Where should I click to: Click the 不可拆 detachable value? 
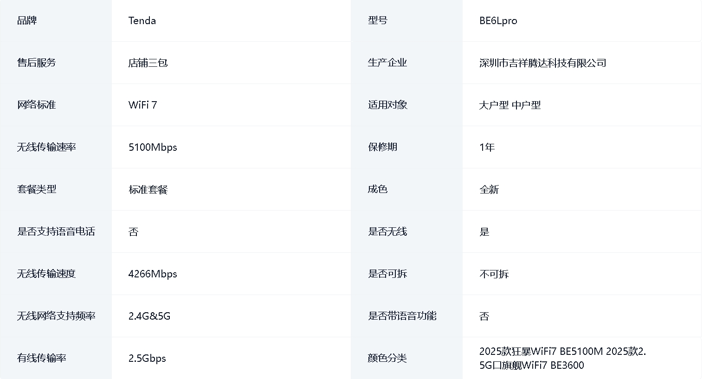click(494, 274)
